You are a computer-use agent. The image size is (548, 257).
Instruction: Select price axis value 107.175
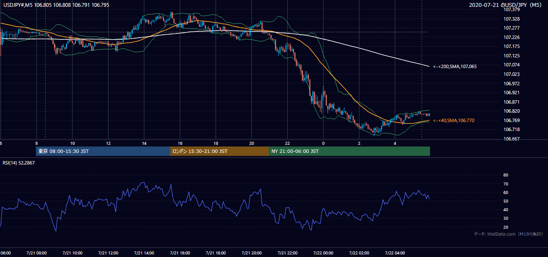[x=512, y=46]
